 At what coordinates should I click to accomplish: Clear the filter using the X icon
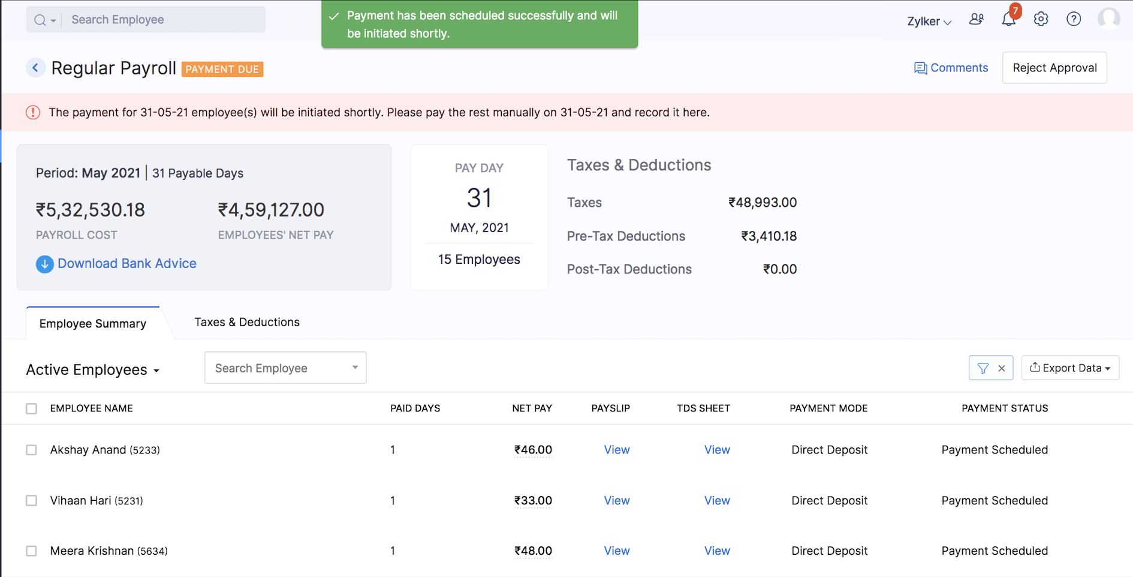tap(1001, 368)
